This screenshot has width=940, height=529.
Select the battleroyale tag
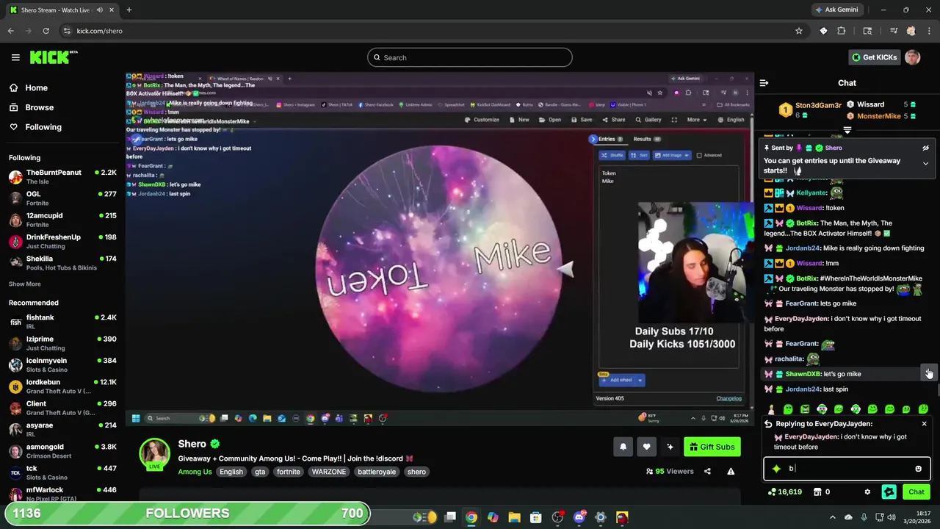point(377,472)
